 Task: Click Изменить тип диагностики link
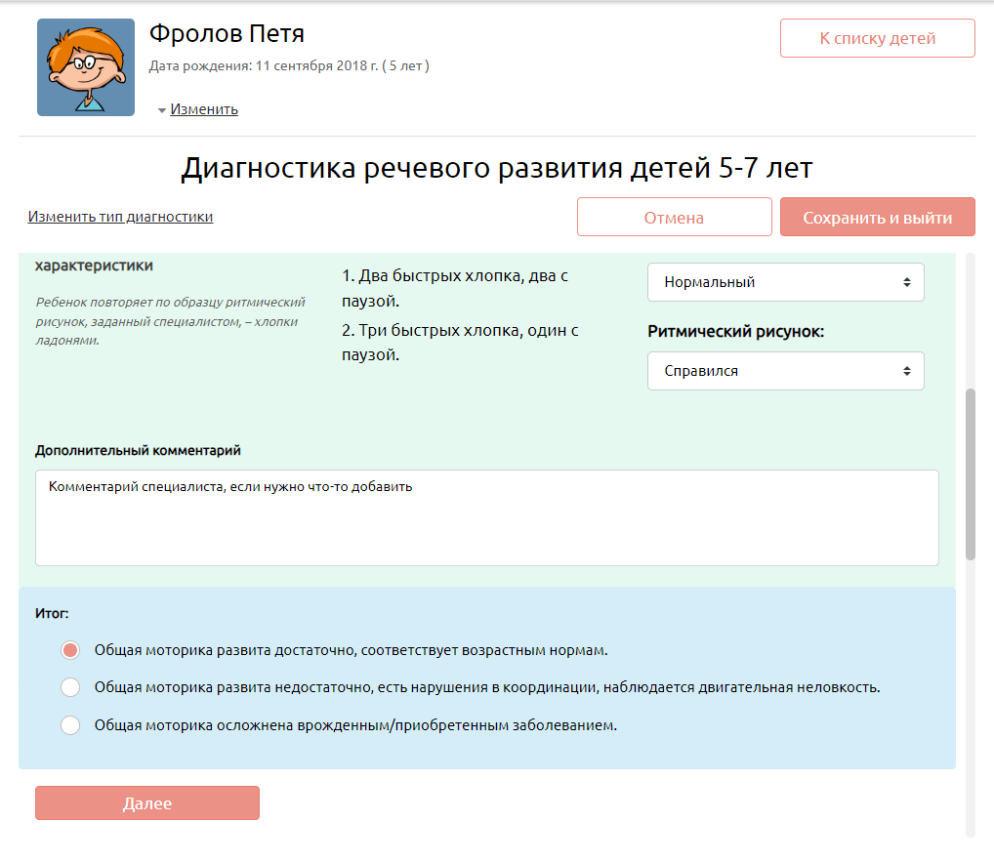tap(120, 217)
